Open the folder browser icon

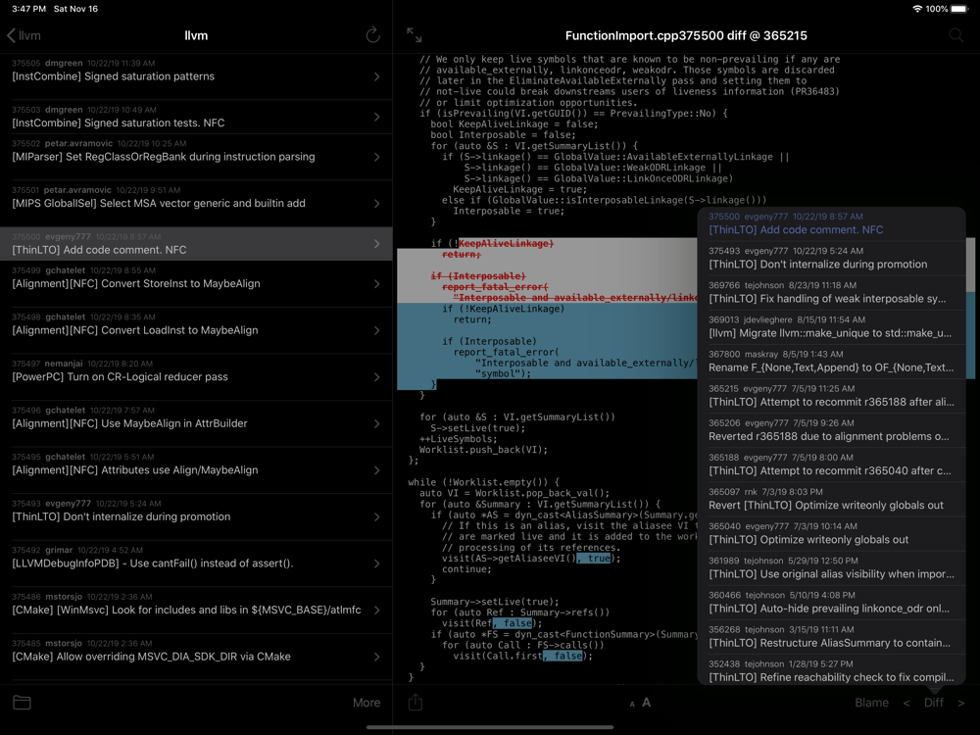[22, 703]
